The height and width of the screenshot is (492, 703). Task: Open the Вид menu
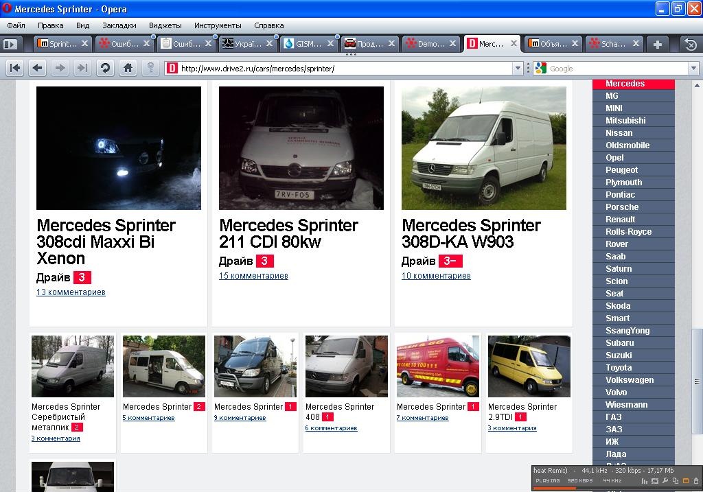(82, 25)
